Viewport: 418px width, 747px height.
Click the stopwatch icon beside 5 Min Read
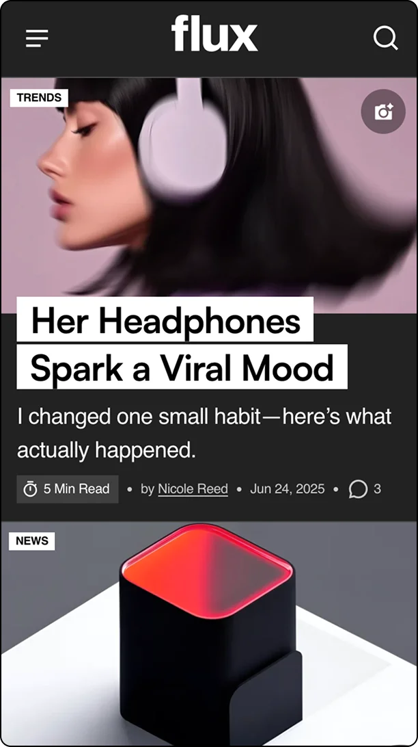tap(31, 489)
